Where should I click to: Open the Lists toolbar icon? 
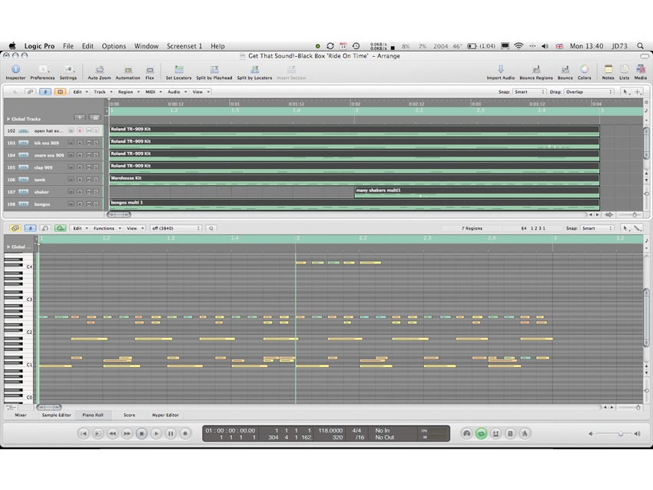tap(625, 71)
